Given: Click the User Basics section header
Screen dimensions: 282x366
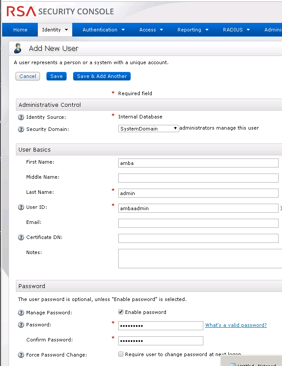Looking at the screenshot, I should pyautogui.click(x=149, y=149).
